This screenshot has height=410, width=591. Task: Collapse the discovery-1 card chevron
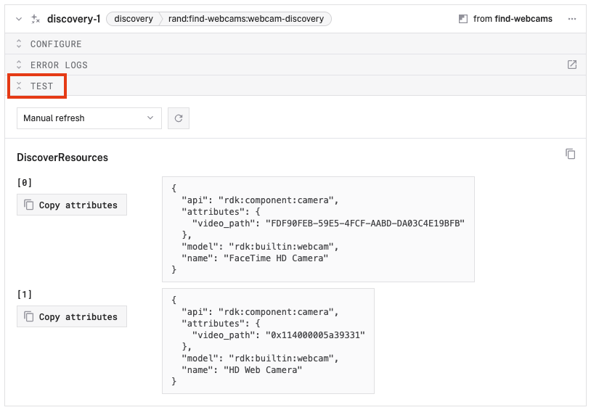[x=19, y=19]
